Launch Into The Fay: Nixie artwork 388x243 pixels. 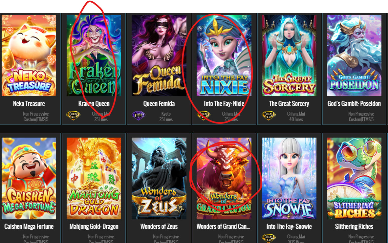224,55
